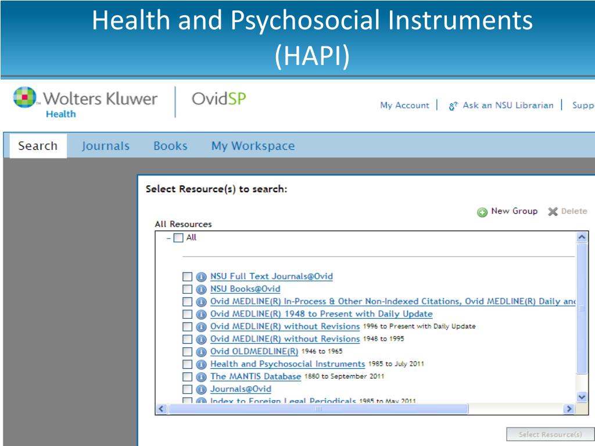Image resolution: width=595 pixels, height=446 pixels.
Task: Go to the My Workspace tab
Action: tap(253, 146)
